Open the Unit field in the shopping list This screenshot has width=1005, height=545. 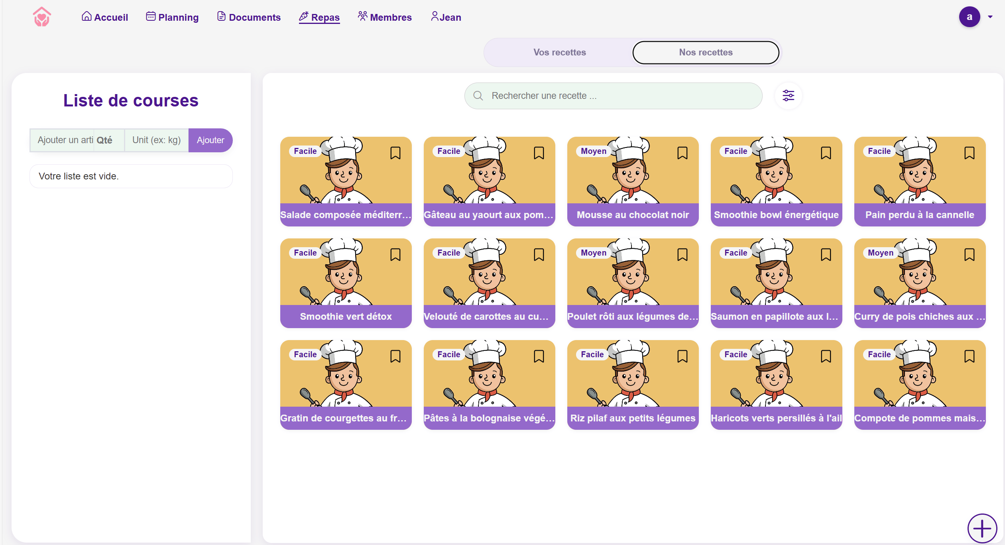coord(156,140)
